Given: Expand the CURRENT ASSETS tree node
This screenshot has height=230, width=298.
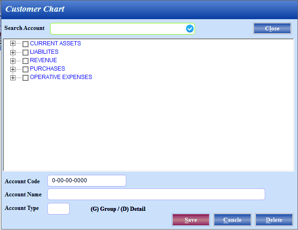Looking at the screenshot, I should (13, 43).
